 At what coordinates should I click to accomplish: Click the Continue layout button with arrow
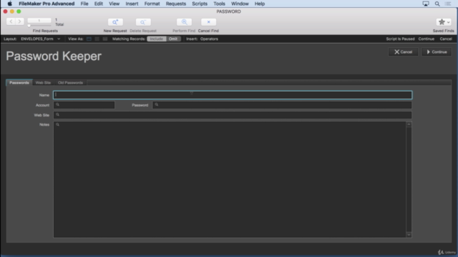(437, 52)
